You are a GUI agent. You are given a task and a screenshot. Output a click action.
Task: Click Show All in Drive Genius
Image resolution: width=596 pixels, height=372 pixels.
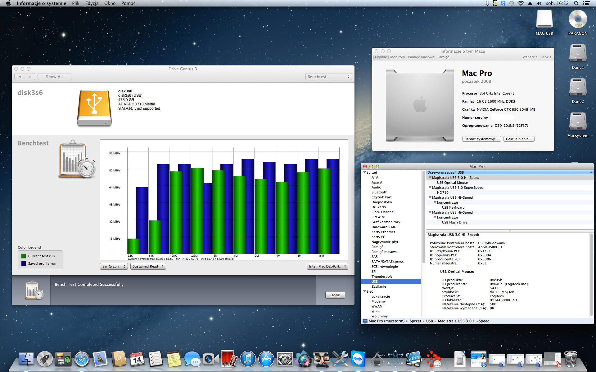pyautogui.click(x=54, y=77)
